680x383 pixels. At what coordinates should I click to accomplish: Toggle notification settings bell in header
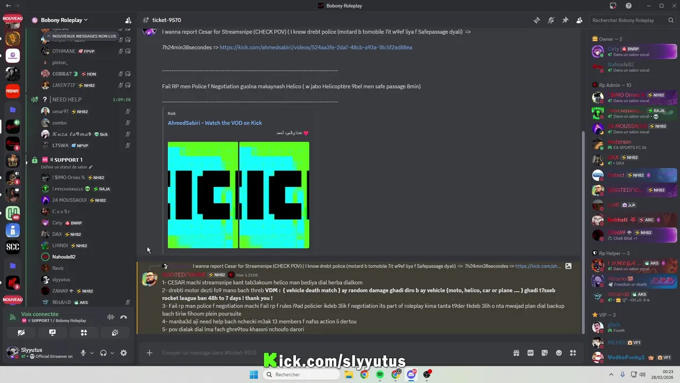click(551, 20)
